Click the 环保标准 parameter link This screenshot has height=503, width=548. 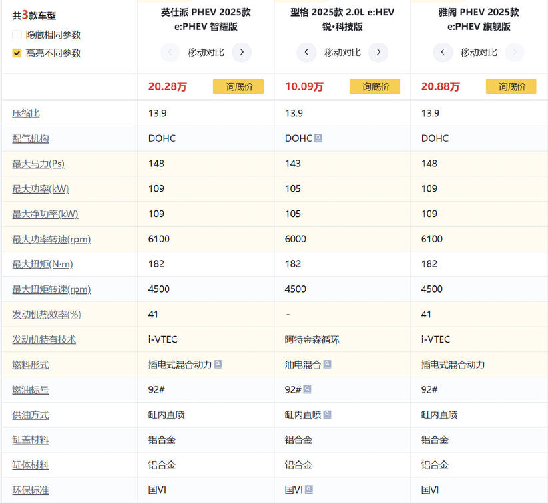click(31, 490)
